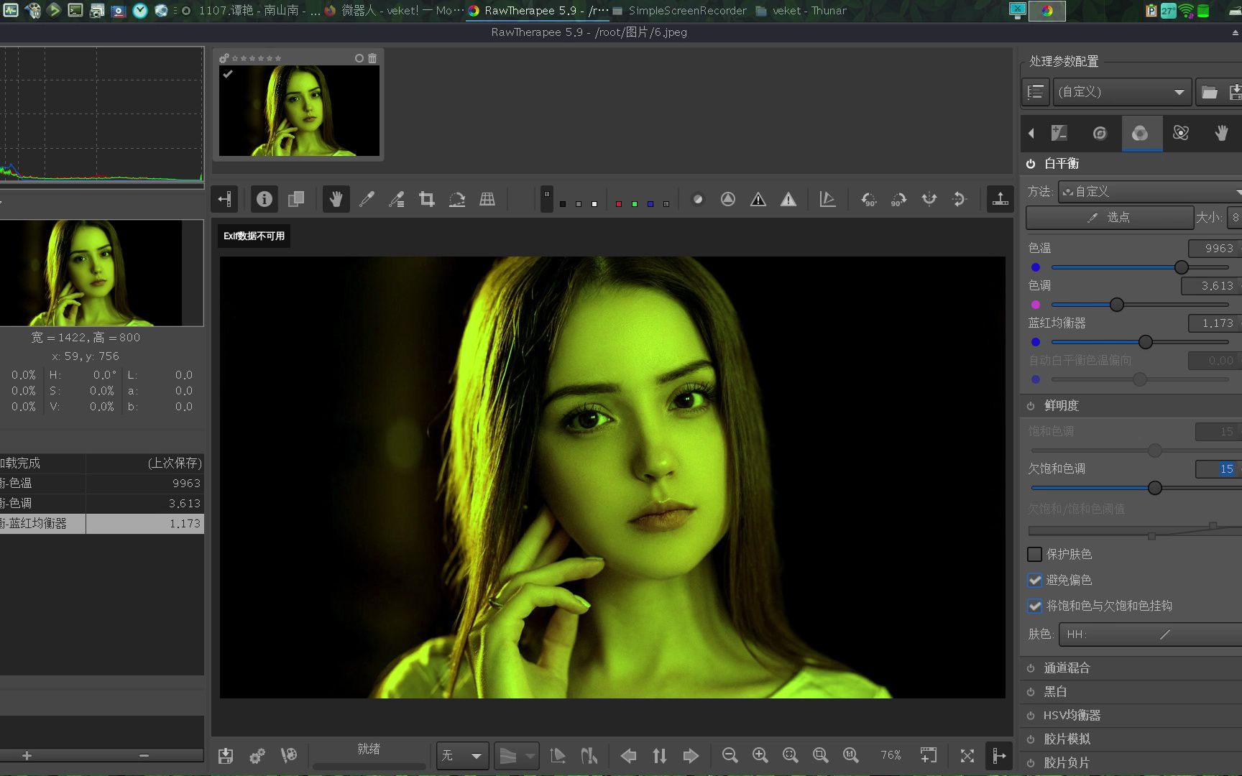Image resolution: width=1242 pixels, height=776 pixels.
Task: Pick the white balance eyedropper tool
Action: pyautogui.click(x=367, y=199)
